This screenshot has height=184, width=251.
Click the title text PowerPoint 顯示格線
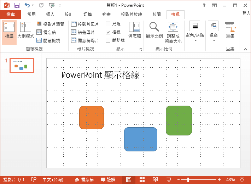tap(100, 75)
